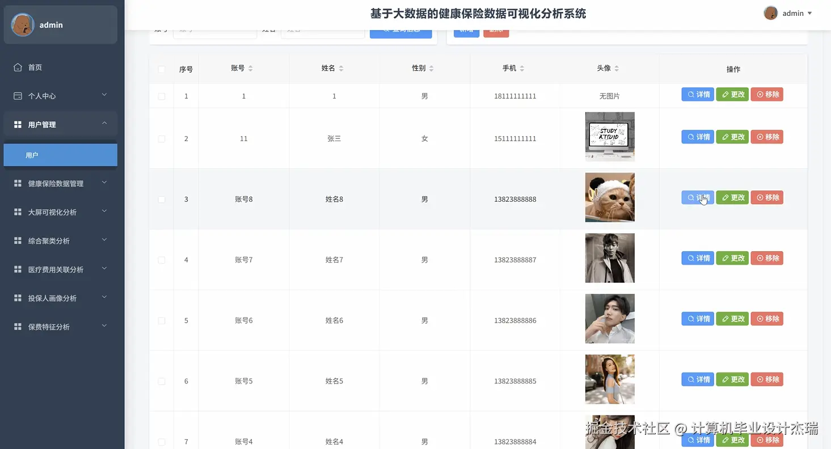
Task: Click the 健康保险数据管理 grid icon
Action: pos(18,184)
